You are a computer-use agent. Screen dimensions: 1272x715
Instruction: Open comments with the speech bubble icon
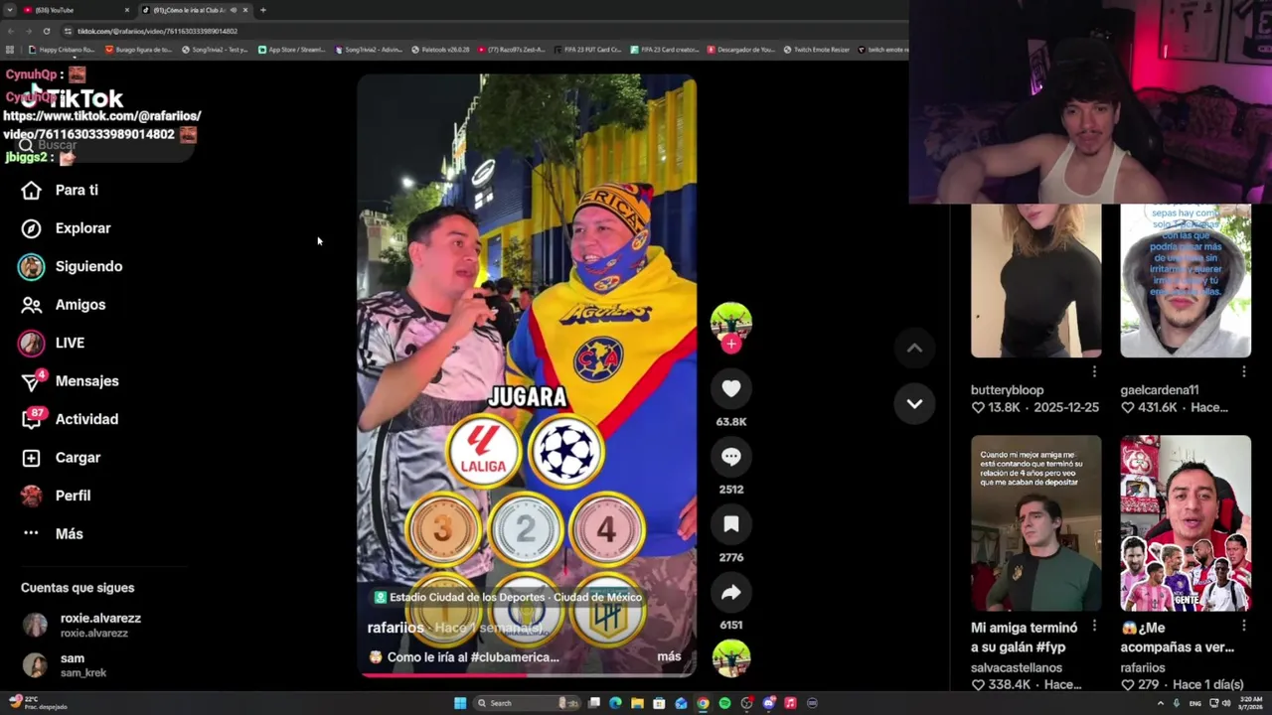coord(731,457)
